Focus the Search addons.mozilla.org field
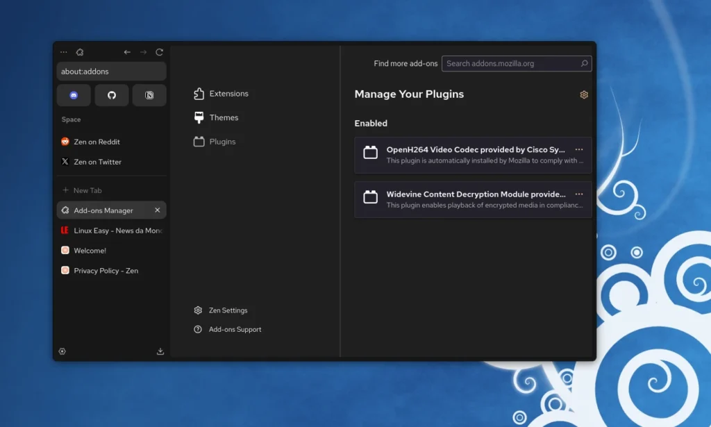Screen dimensions: 711x427 [x=517, y=63]
